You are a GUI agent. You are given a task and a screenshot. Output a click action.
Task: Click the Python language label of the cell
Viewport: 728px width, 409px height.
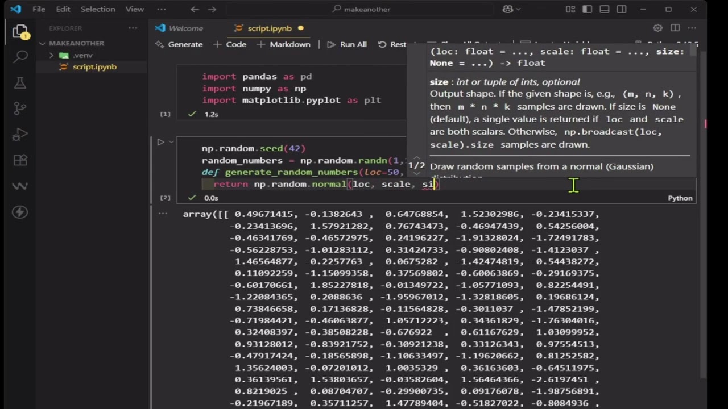click(x=680, y=198)
